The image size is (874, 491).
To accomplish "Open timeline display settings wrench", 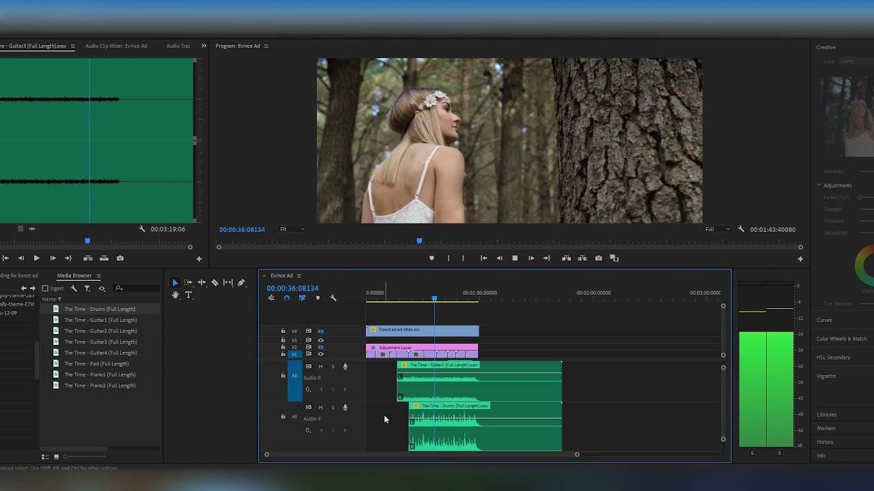I will coord(333,298).
